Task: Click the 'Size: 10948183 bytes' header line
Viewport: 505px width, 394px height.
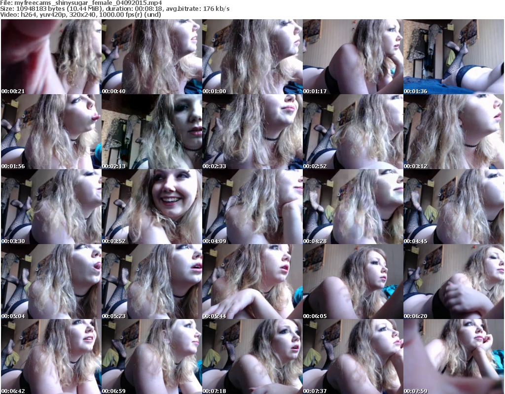Action: coord(114,9)
